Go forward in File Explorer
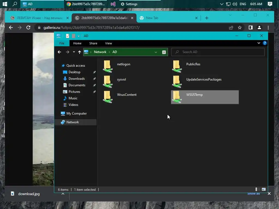This screenshot has height=209, width=279. (x=68, y=52)
